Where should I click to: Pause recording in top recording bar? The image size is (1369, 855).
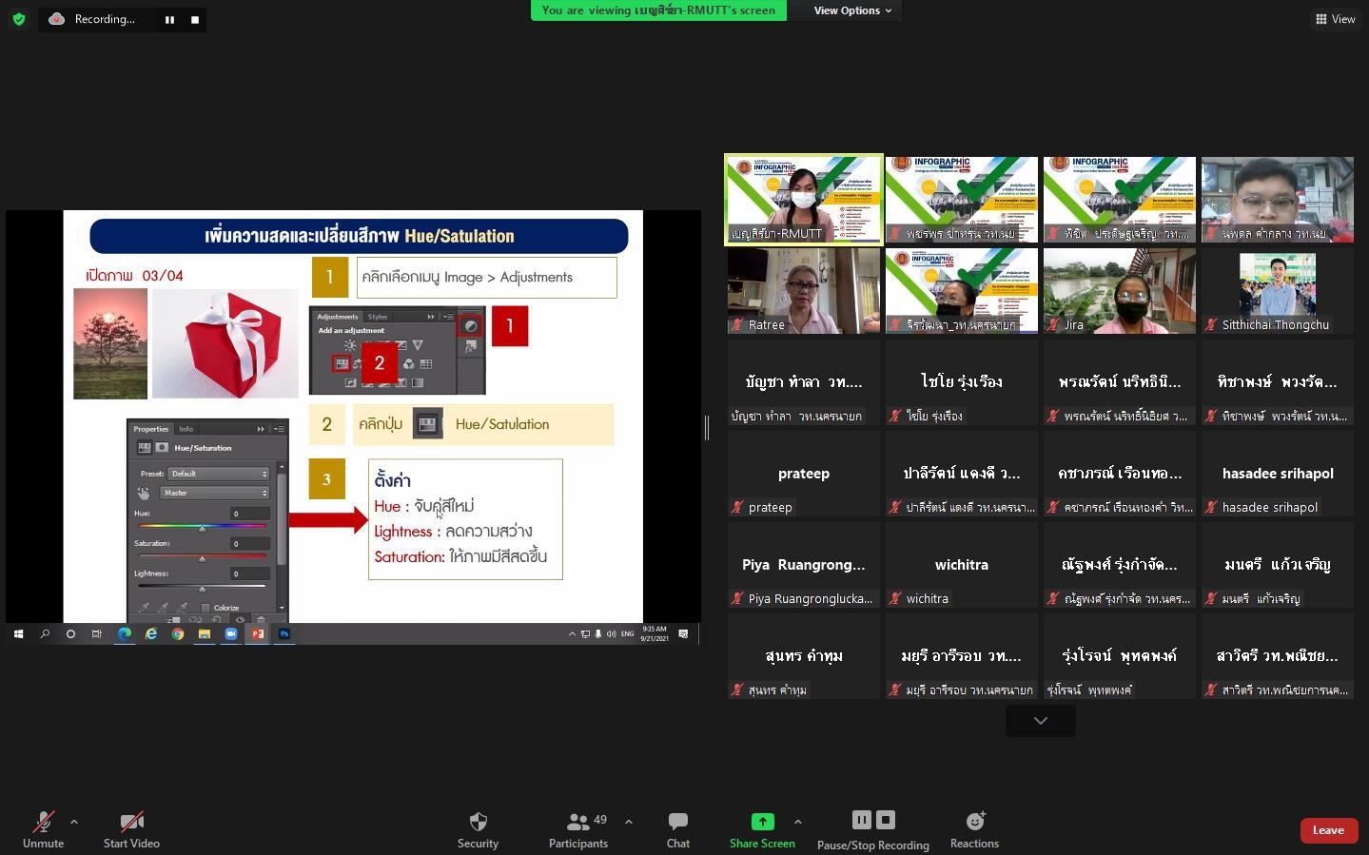point(169,19)
